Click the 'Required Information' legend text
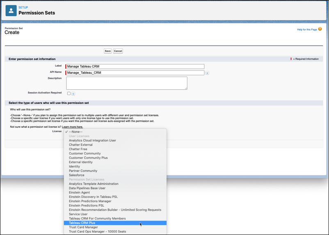The width and height of the screenshot is (329, 235). coord(306,59)
